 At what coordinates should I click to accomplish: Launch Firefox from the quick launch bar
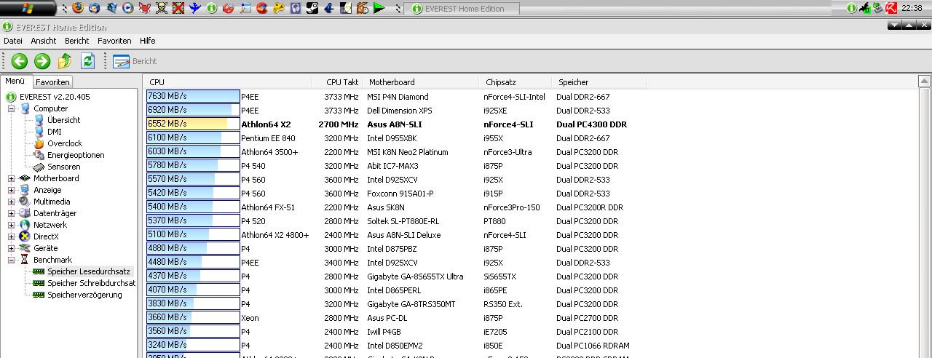click(78, 8)
